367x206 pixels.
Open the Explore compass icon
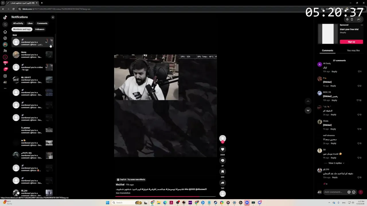tap(5, 38)
